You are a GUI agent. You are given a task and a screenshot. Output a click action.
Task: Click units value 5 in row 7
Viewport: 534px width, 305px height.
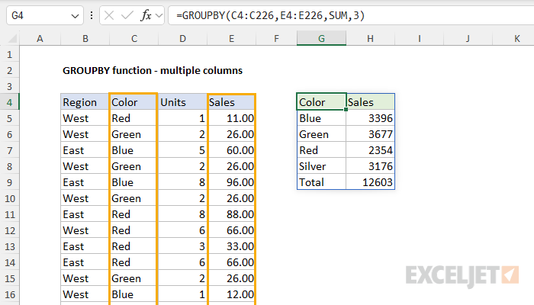click(x=182, y=150)
